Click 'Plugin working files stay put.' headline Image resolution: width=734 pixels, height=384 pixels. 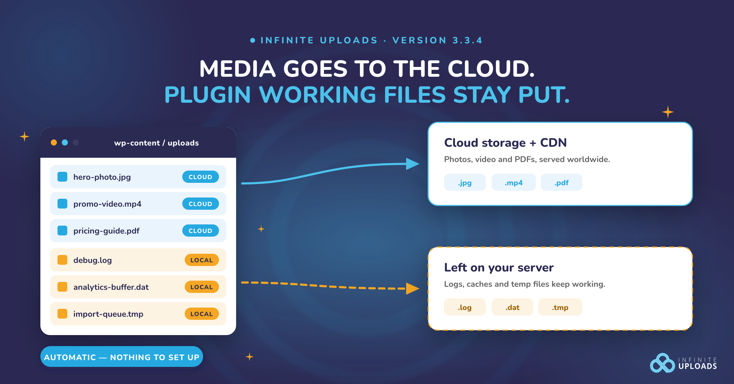click(367, 94)
